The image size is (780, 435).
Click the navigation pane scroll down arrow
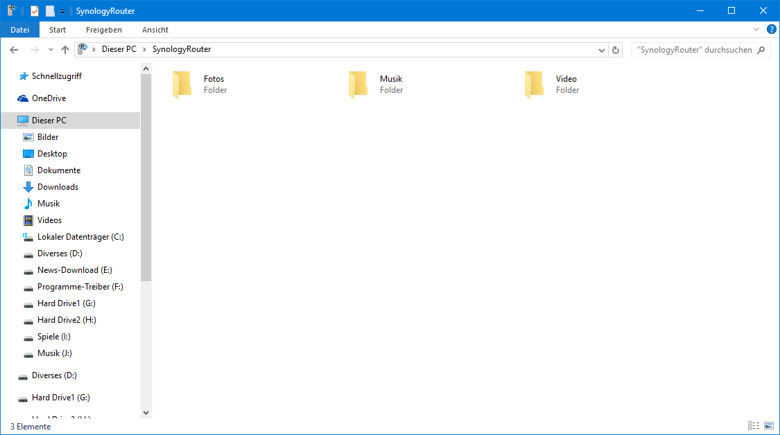click(146, 413)
